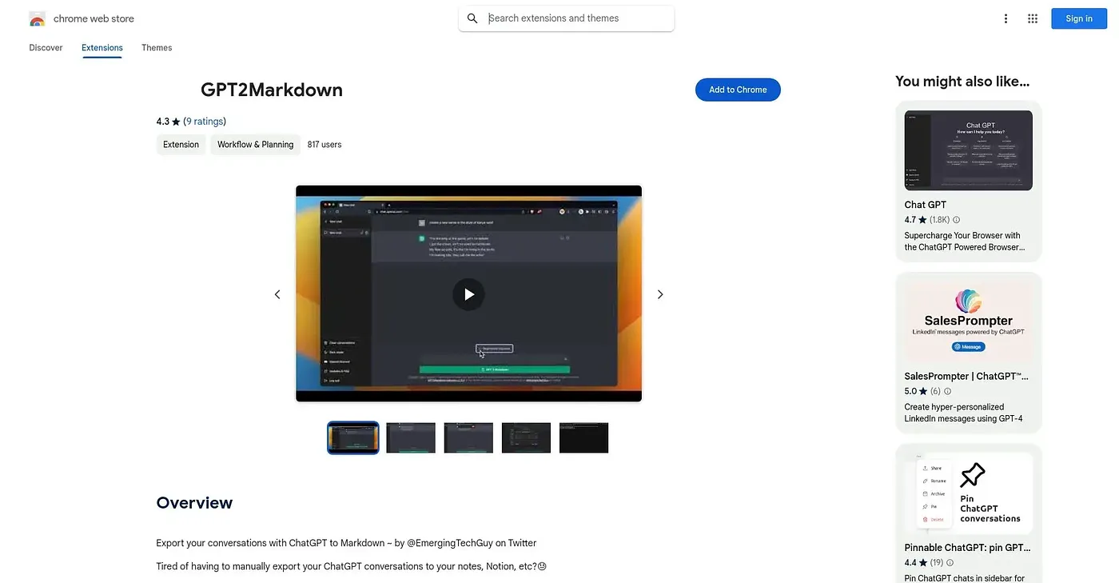Click the Chrome Web Store rainbow logo

point(37,19)
